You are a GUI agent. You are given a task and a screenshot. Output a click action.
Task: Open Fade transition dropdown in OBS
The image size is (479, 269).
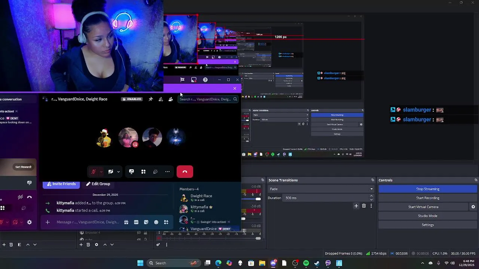[321, 189]
